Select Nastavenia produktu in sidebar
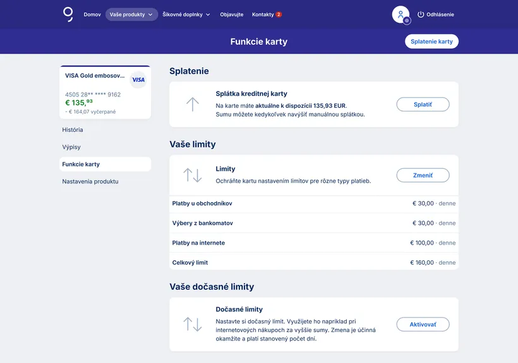 tap(90, 181)
